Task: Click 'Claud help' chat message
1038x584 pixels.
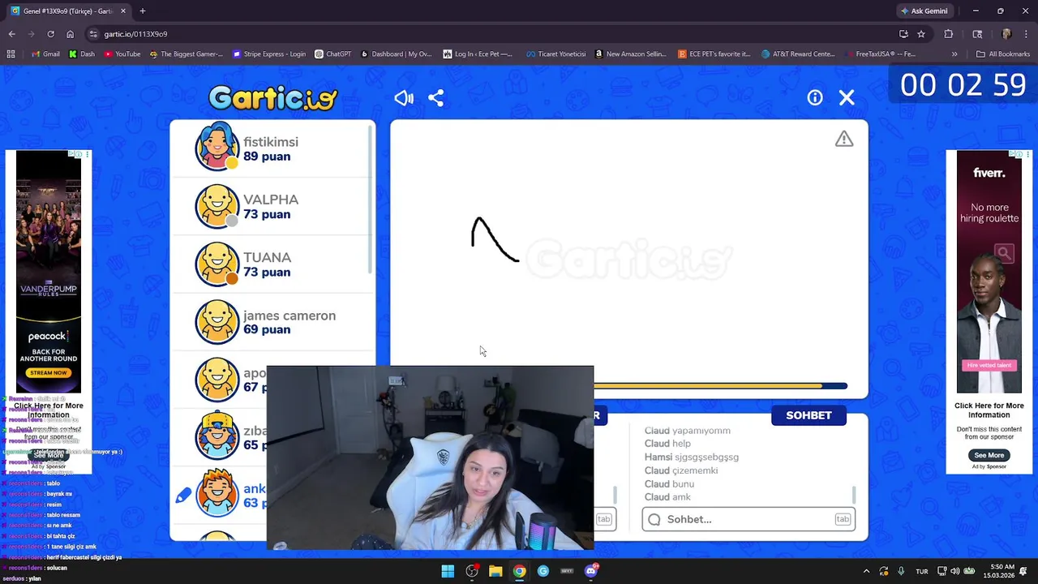Action: 667,444
